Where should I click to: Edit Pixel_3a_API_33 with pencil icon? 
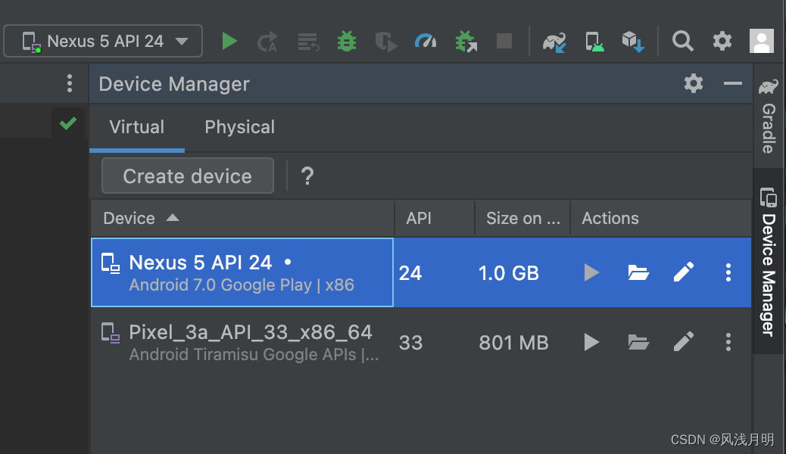pos(683,342)
